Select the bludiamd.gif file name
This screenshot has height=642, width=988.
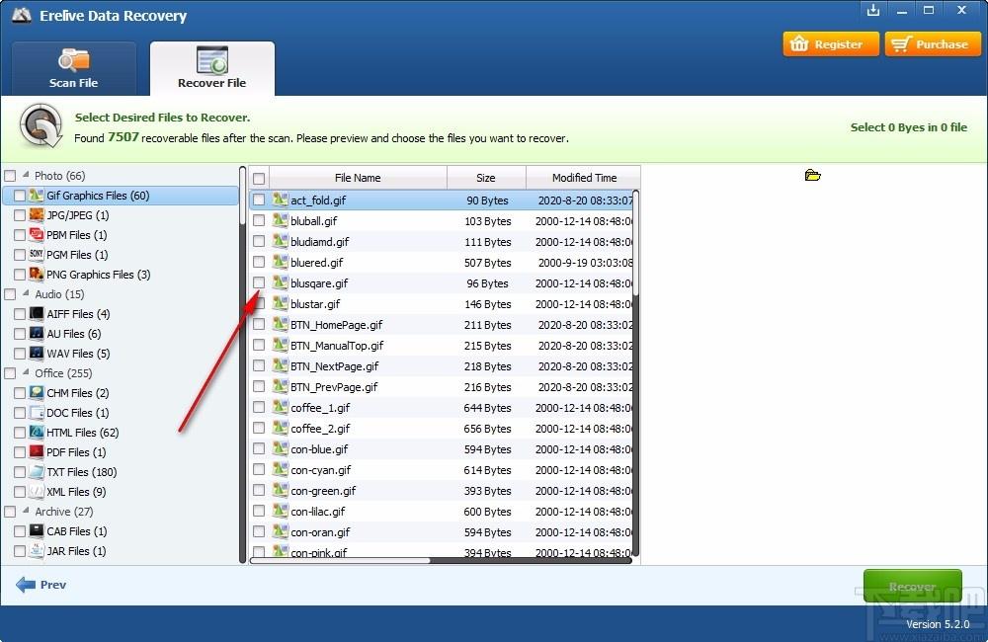tap(319, 241)
